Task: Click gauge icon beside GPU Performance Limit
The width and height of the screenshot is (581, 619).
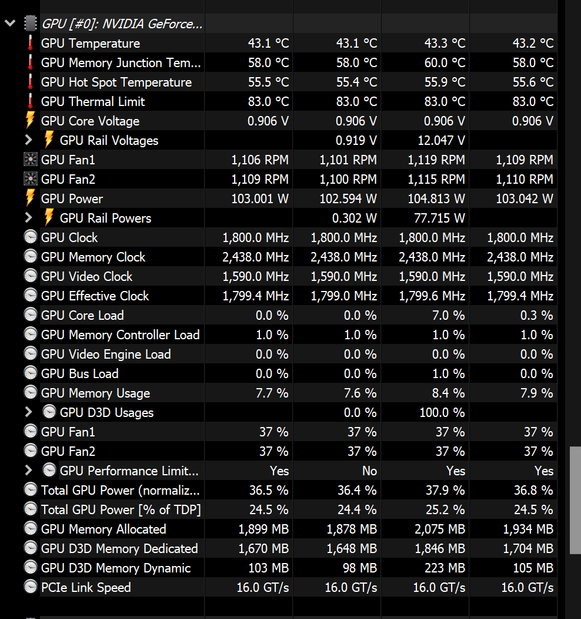Action: tap(49, 471)
